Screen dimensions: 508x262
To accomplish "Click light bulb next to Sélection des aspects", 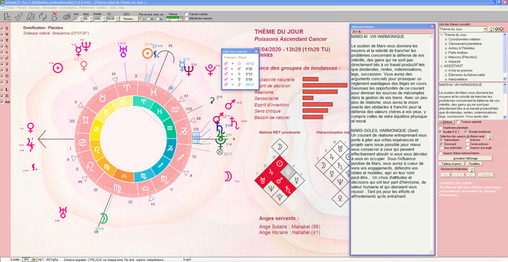I will [490, 137].
